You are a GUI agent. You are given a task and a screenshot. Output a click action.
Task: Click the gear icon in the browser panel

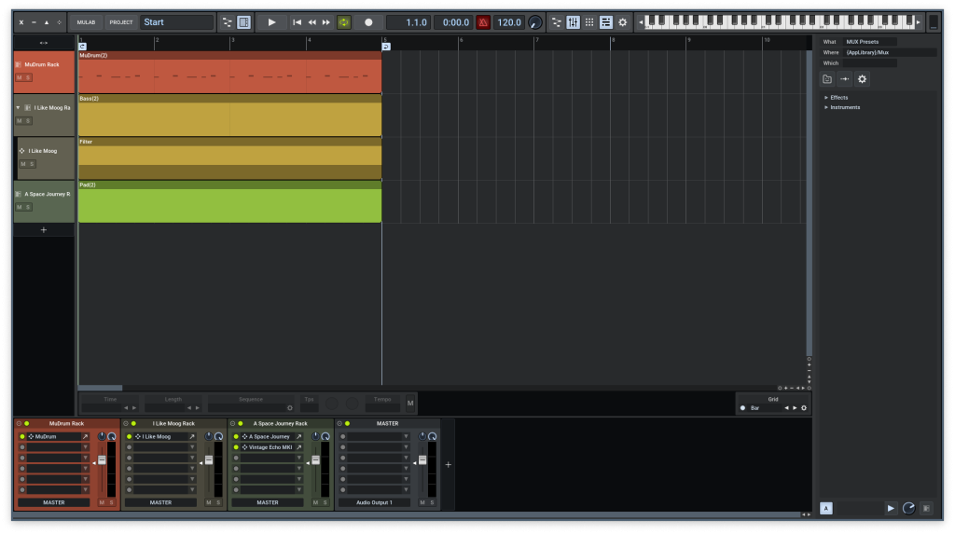(862, 79)
